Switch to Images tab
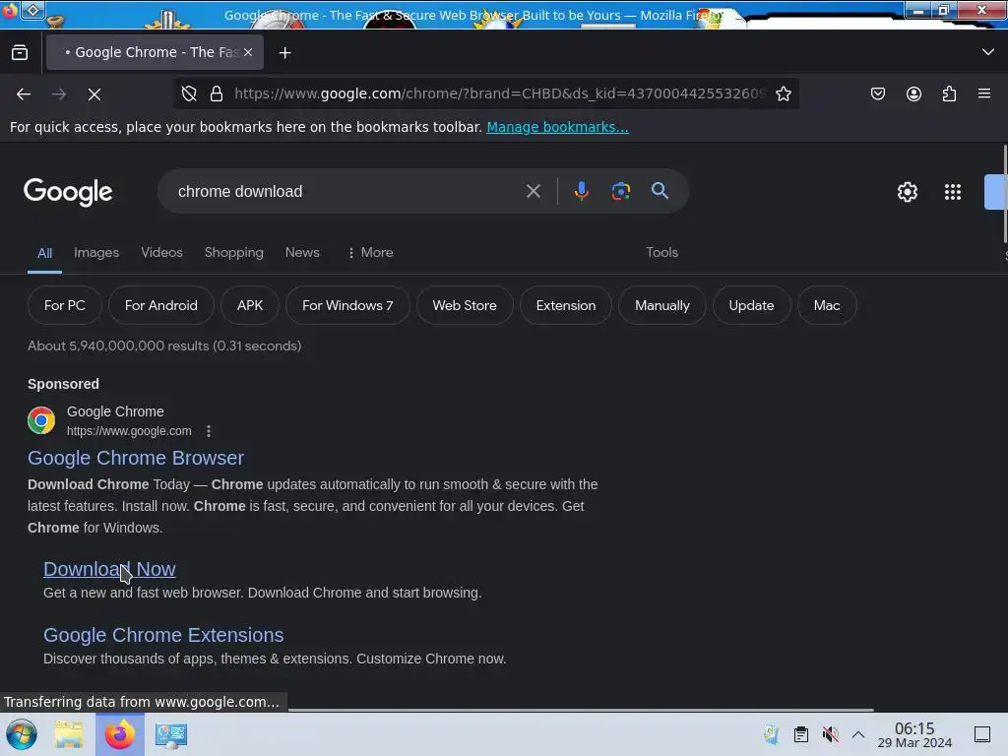The height and width of the screenshot is (756, 1008). coord(96,253)
